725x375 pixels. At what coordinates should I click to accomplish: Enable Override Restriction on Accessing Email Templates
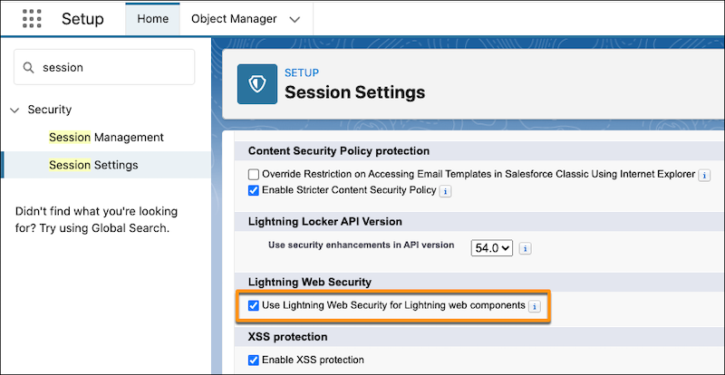[254, 174]
